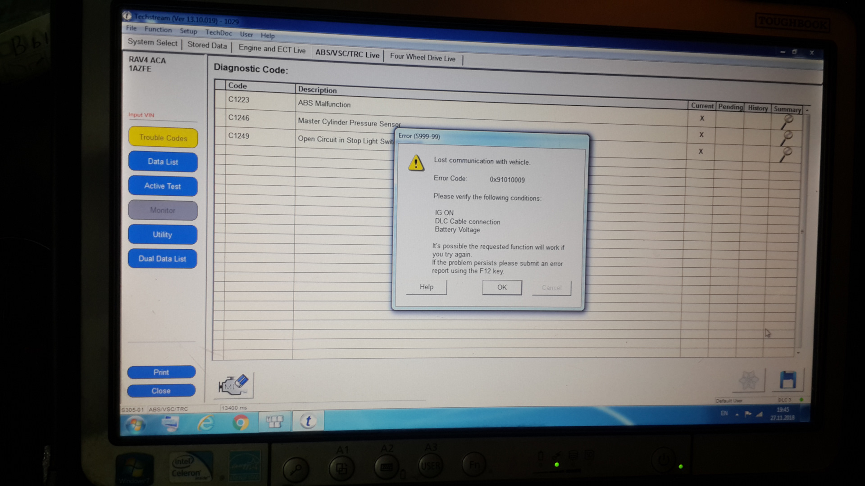This screenshot has height=486, width=865.
Task: Click the snowflake freeze frame icon
Action: point(749,381)
